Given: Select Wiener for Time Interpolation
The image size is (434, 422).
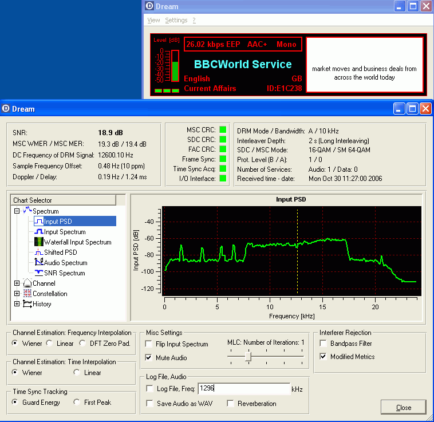Looking at the screenshot, I should coord(15,372).
